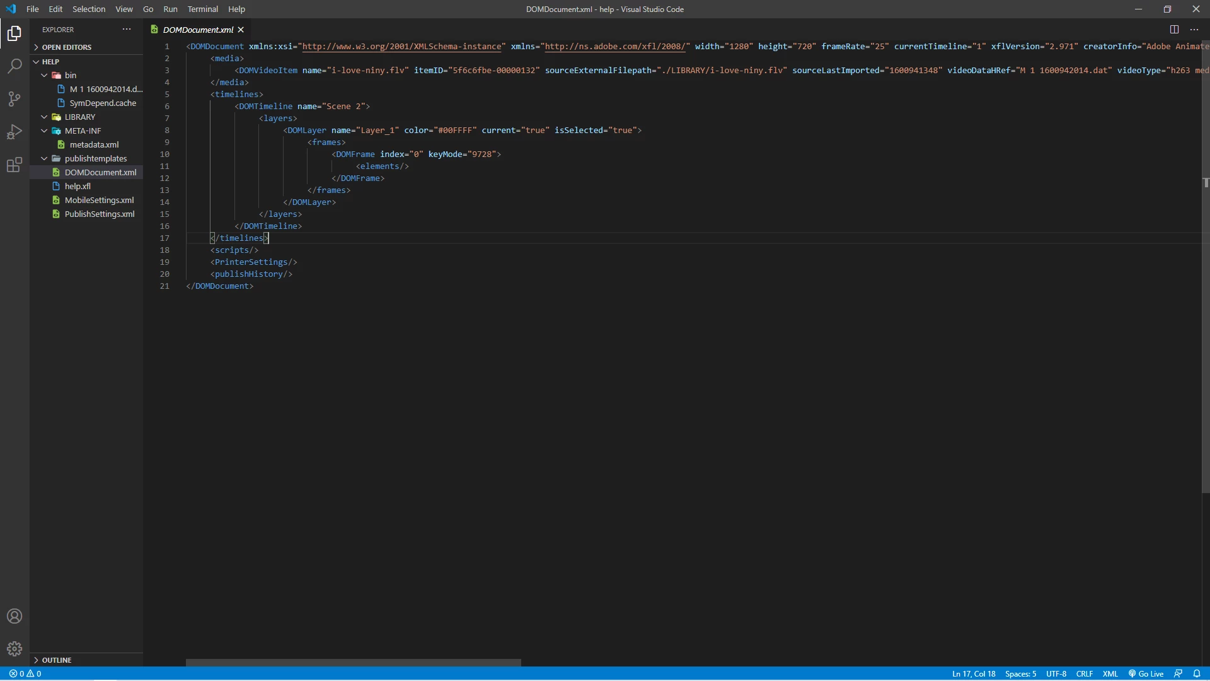Open PublishSettings.xml in the explorer
The height and width of the screenshot is (681, 1210).
100,214
